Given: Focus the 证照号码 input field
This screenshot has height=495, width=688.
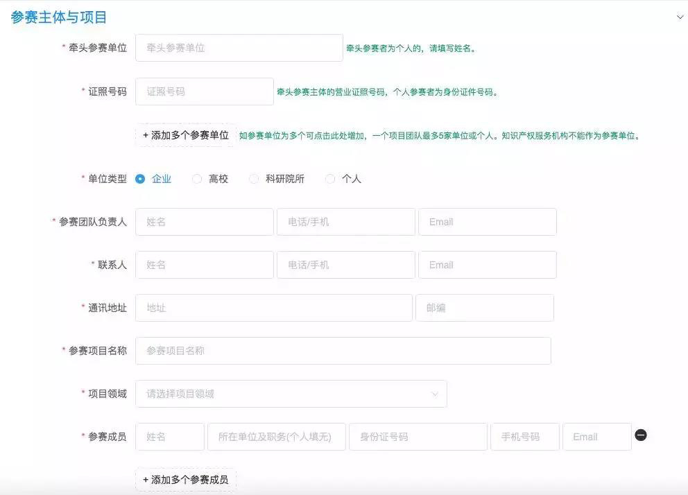Looking at the screenshot, I should [205, 92].
